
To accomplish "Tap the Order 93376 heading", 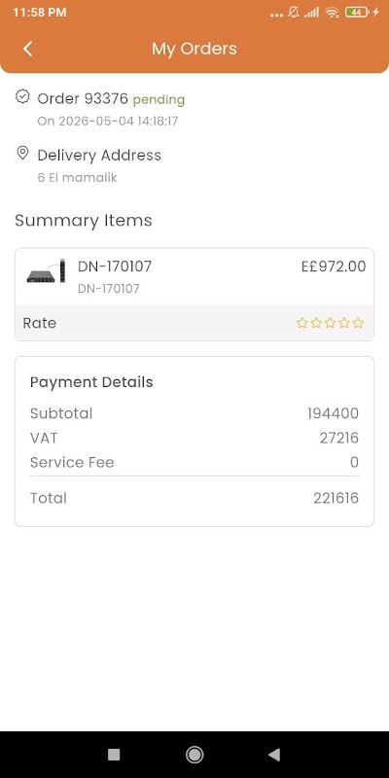I will tap(83, 99).
